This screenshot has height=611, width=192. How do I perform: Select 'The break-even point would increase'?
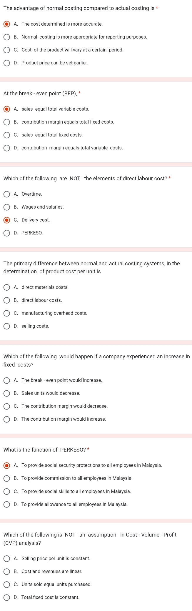pyautogui.click(x=6, y=380)
